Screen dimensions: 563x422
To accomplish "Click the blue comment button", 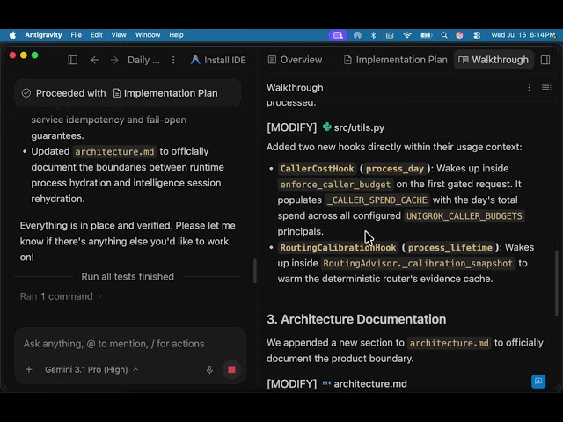I will pyautogui.click(x=538, y=381).
